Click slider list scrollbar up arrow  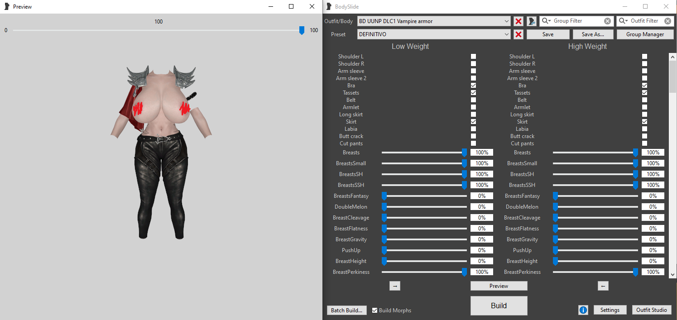pos(672,57)
